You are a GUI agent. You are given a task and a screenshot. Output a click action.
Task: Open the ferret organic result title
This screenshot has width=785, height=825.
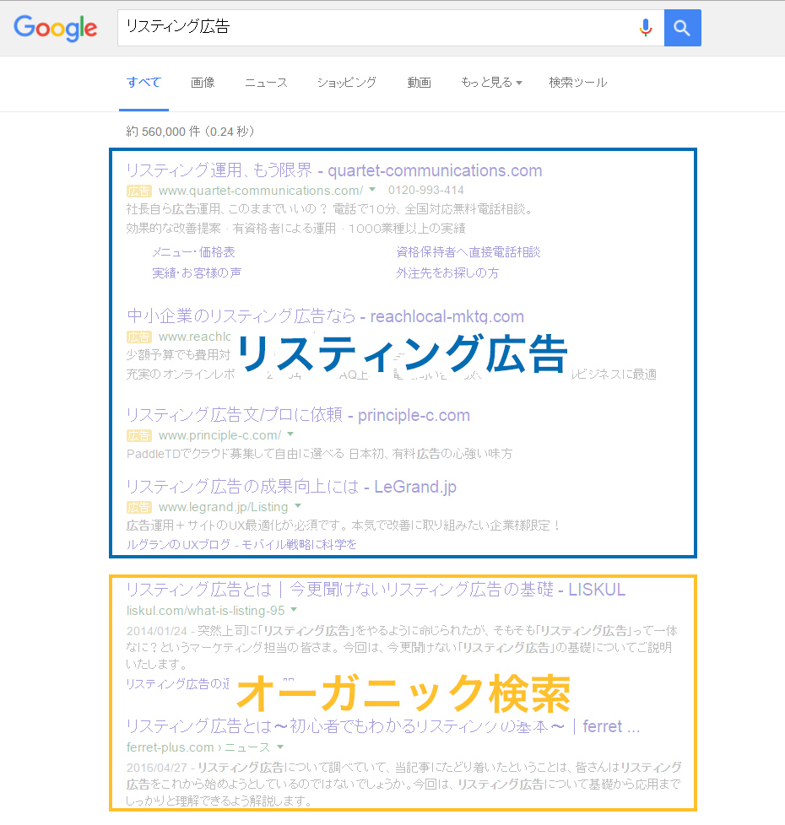point(382,726)
